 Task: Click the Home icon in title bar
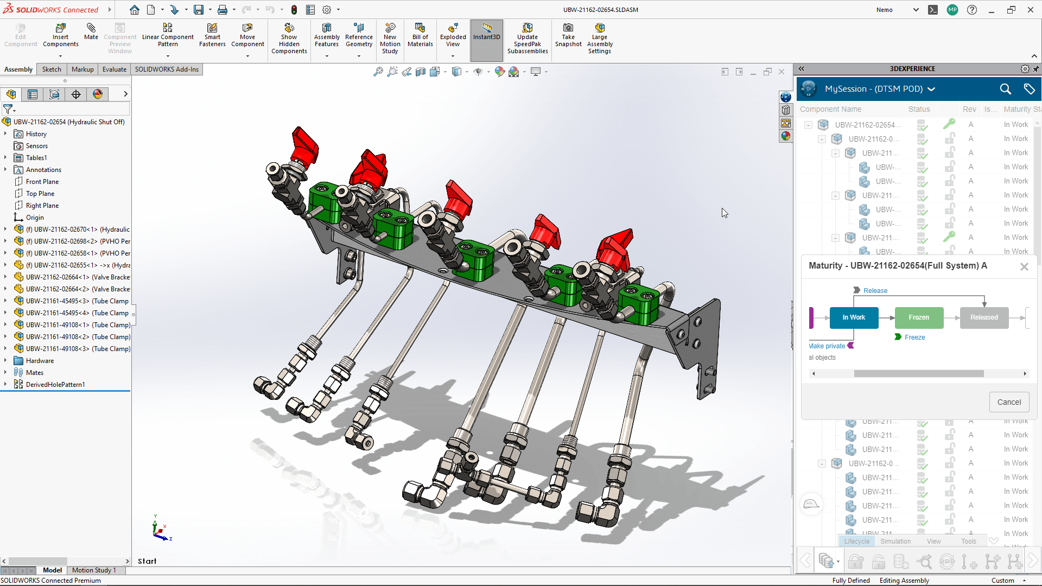tap(134, 10)
